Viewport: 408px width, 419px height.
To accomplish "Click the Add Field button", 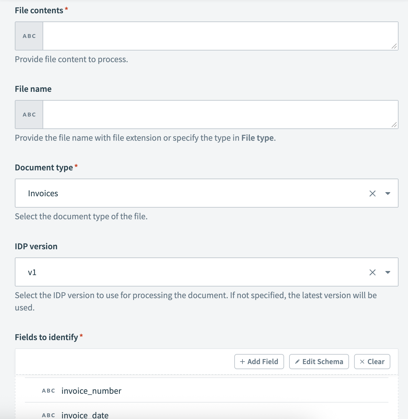I will pos(259,362).
